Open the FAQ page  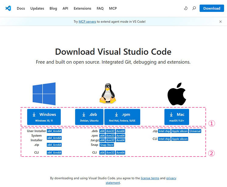coord(100,9)
